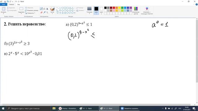Viewport: 198px width, 111px height.
Task: Select the Magnifier tool
Action: (x=47, y=12)
